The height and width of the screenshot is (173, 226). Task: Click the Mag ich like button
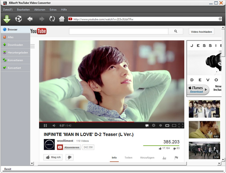[x=53, y=157]
